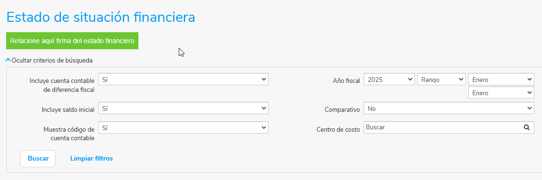The image size is (542, 180).
Task: Click the magnifier icon in Centro de costo
Action: (526, 127)
